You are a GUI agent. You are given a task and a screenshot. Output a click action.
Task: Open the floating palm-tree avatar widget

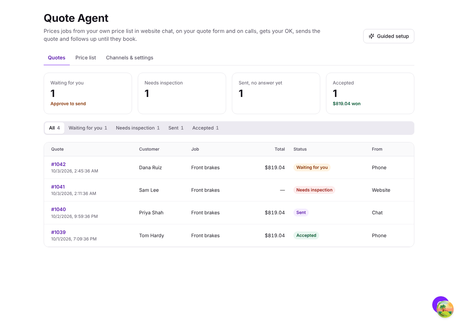click(445, 309)
